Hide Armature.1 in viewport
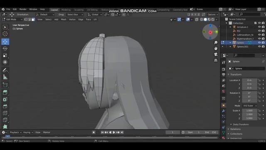Screen dimensions: 266x150 259,27
